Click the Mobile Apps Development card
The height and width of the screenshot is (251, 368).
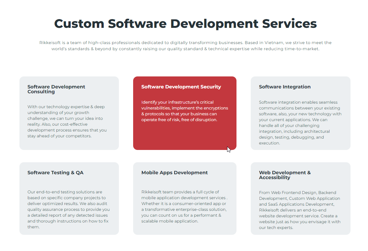click(x=185, y=199)
